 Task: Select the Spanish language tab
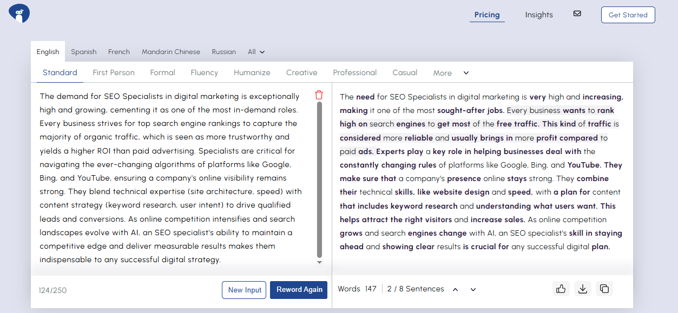click(83, 52)
